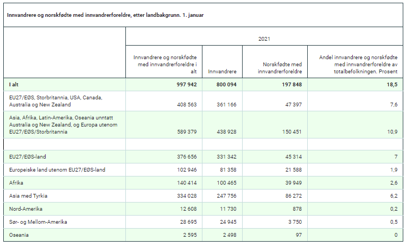This screenshot has height=246, width=406.
Task: Click the cell value 800 094
Action: pyautogui.click(x=223, y=85)
